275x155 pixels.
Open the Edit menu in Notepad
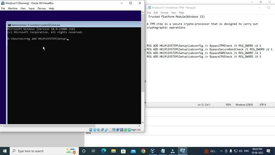point(156,12)
